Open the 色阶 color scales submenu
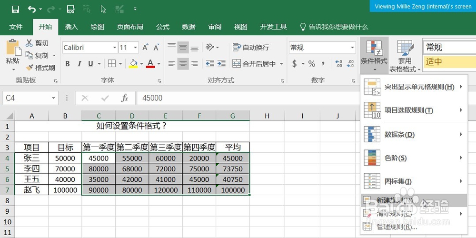The image size is (476, 238). pyautogui.click(x=414, y=158)
